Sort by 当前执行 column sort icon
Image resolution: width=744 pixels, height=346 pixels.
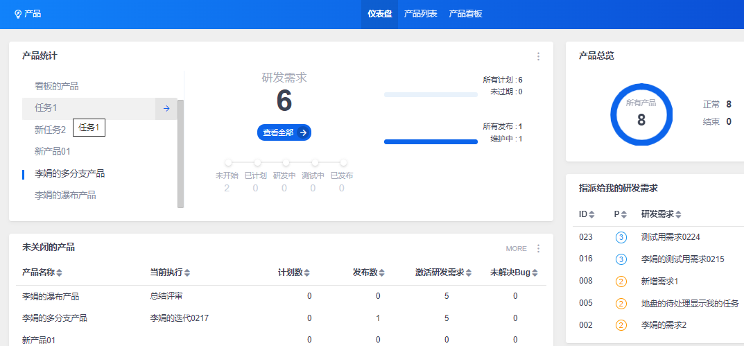pyautogui.click(x=187, y=273)
